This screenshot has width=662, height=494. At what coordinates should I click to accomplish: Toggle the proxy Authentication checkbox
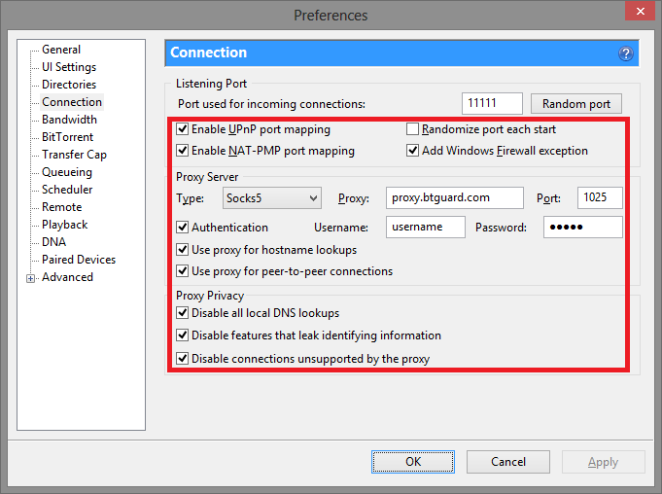(182, 228)
